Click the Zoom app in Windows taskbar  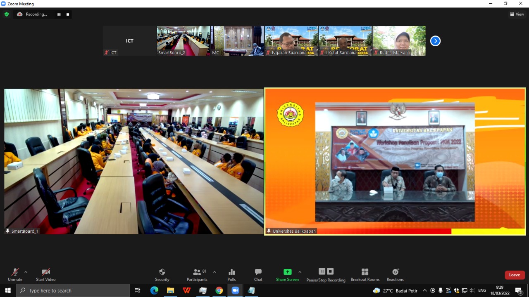pos(235,290)
